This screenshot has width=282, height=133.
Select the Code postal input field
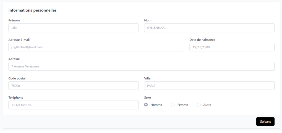pyautogui.click(x=74, y=86)
